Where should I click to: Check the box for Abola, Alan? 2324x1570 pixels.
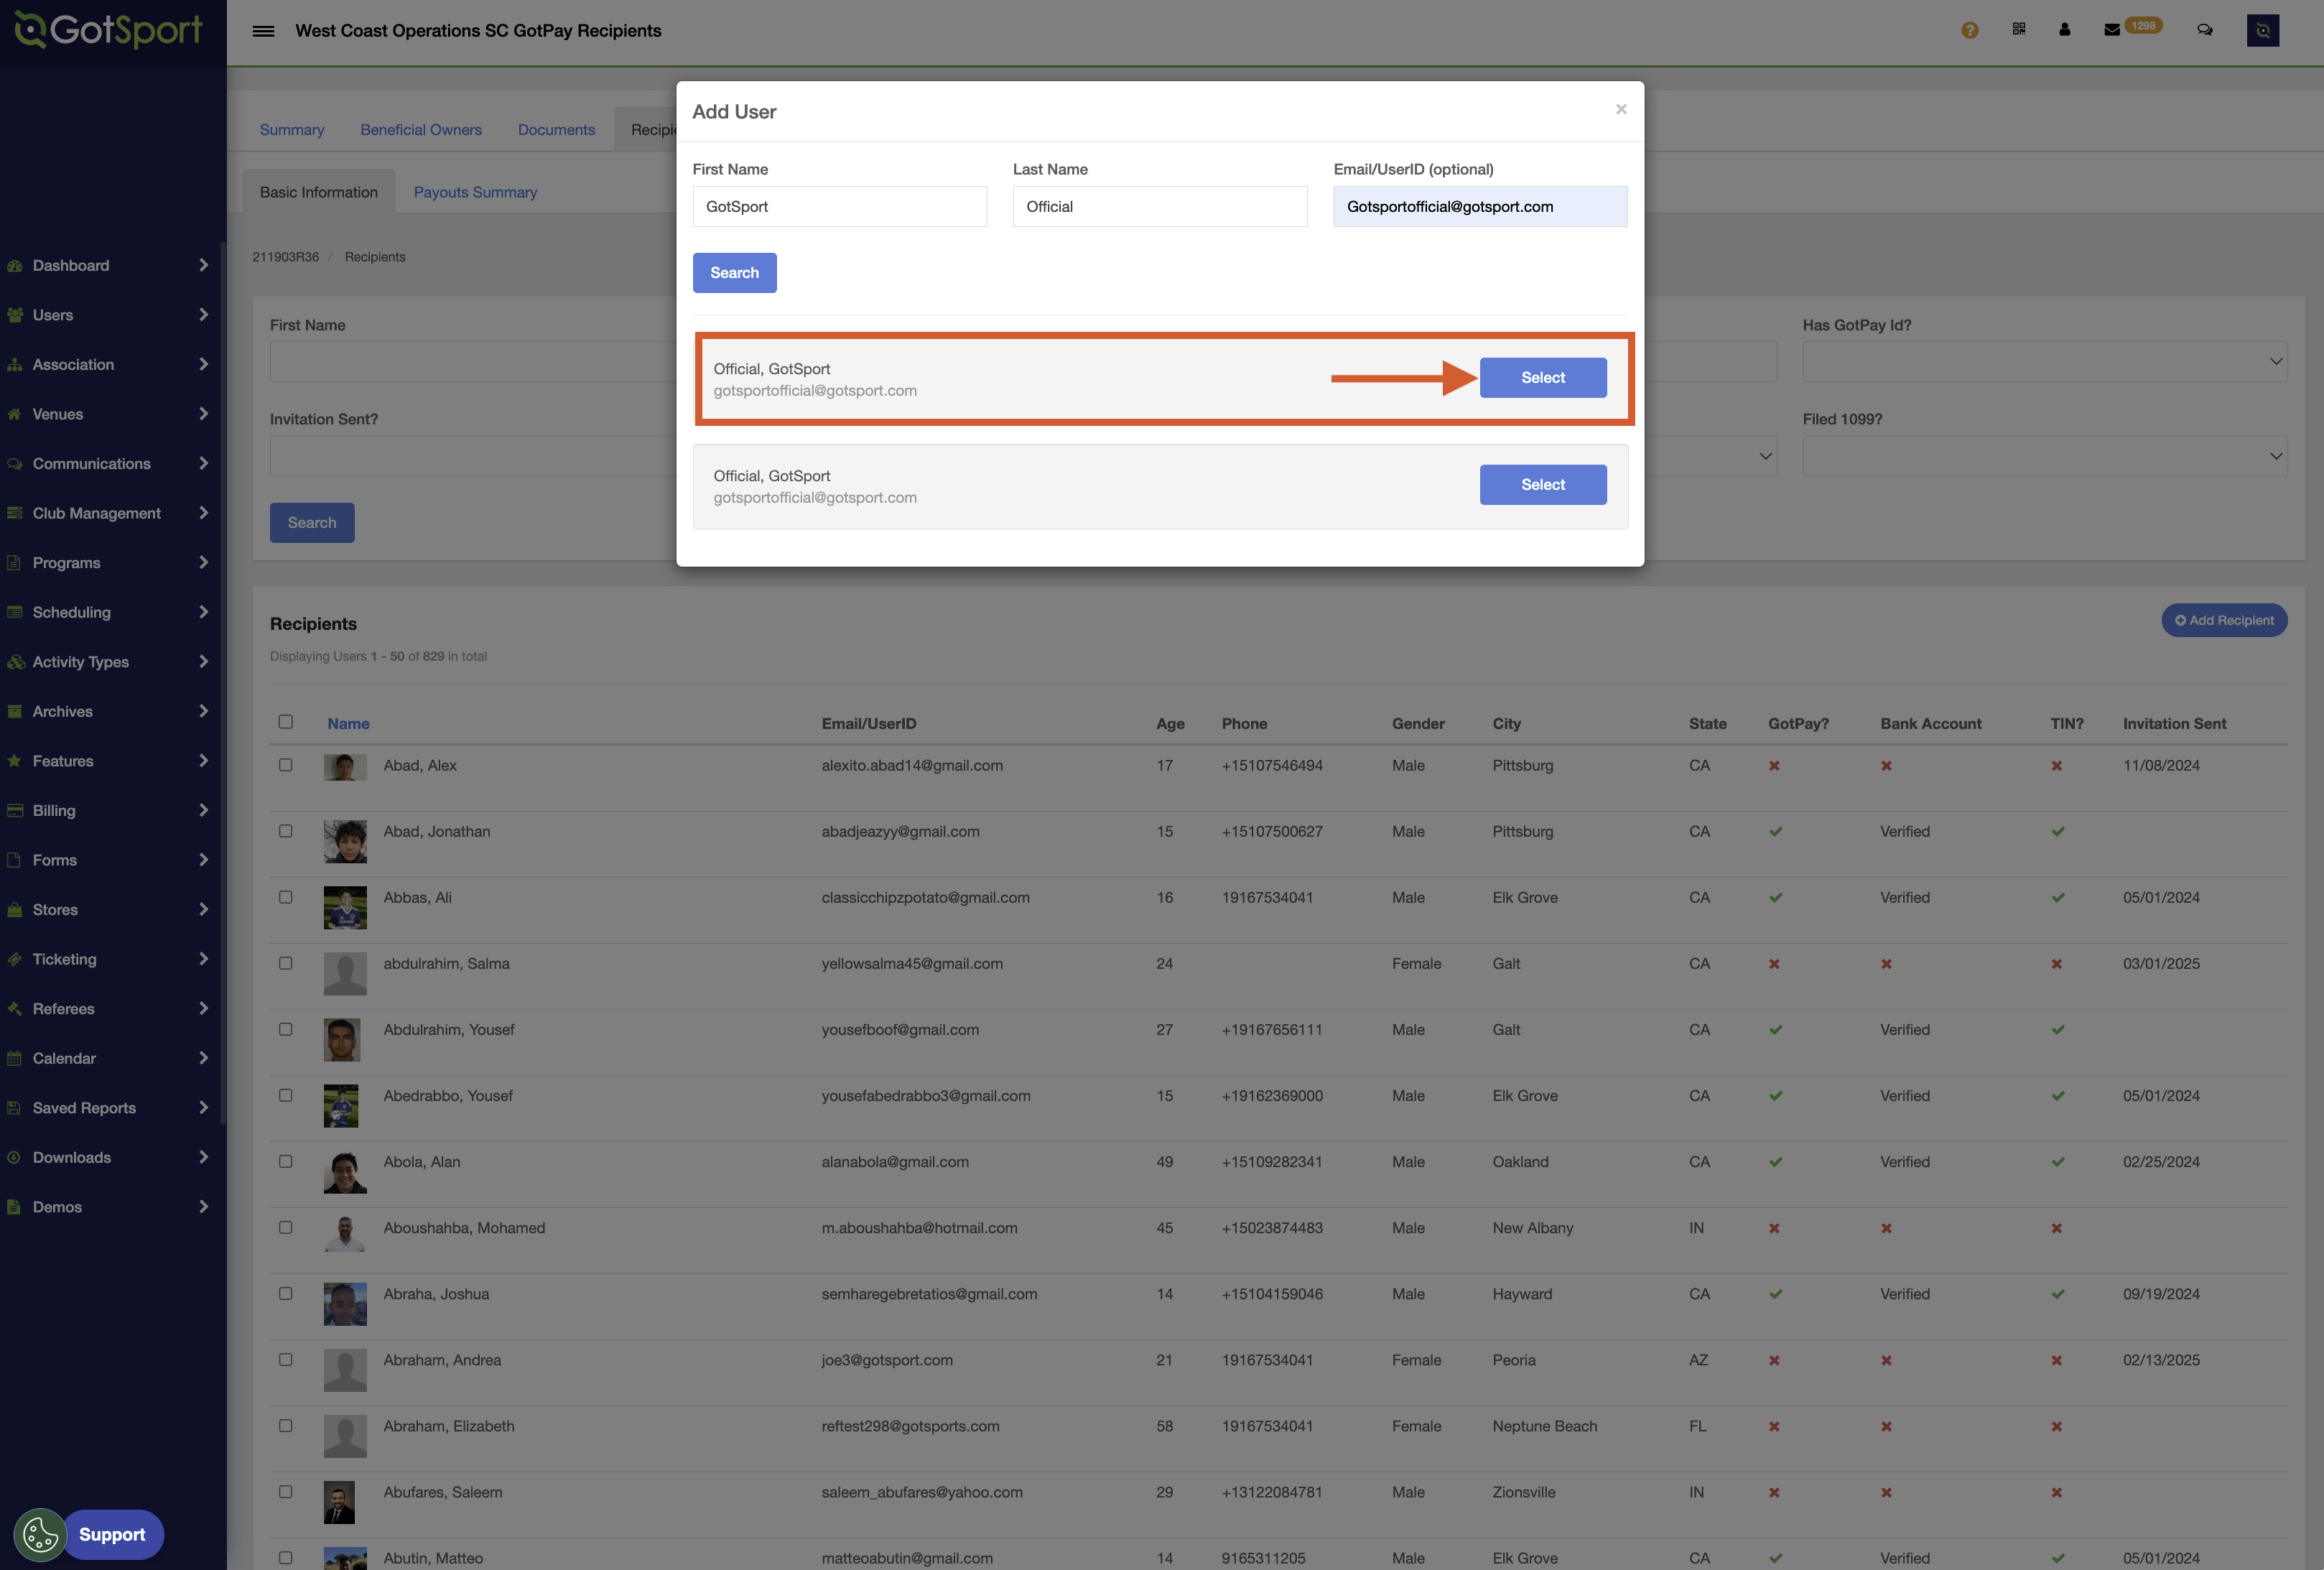pos(286,1161)
